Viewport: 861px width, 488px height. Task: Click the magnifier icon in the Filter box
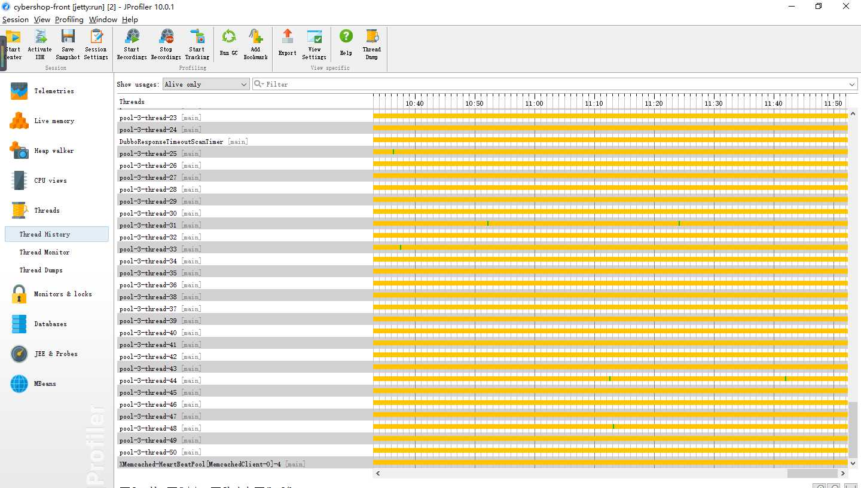coord(259,84)
